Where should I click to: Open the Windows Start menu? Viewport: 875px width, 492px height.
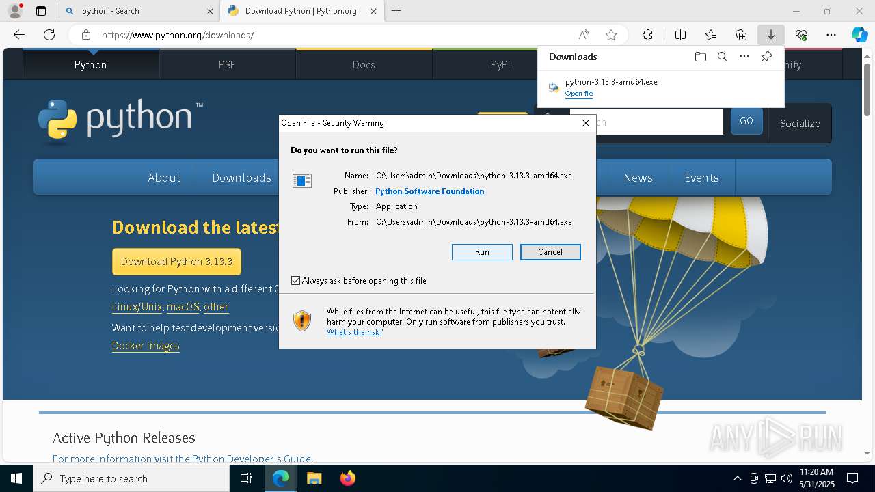16,478
